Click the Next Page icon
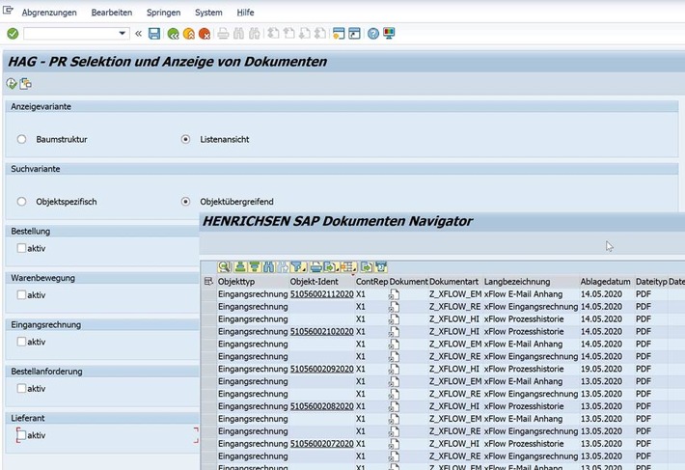Image resolution: width=685 pixels, height=470 pixels. point(305,33)
